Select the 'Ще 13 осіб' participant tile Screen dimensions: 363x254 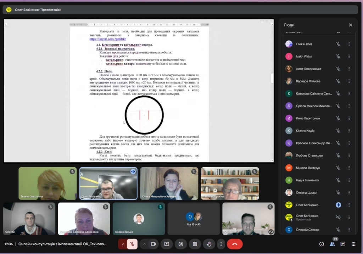pyautogui.click(x=194, y=219)
